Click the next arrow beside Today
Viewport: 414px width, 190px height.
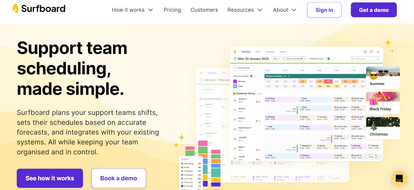(379, 157)
